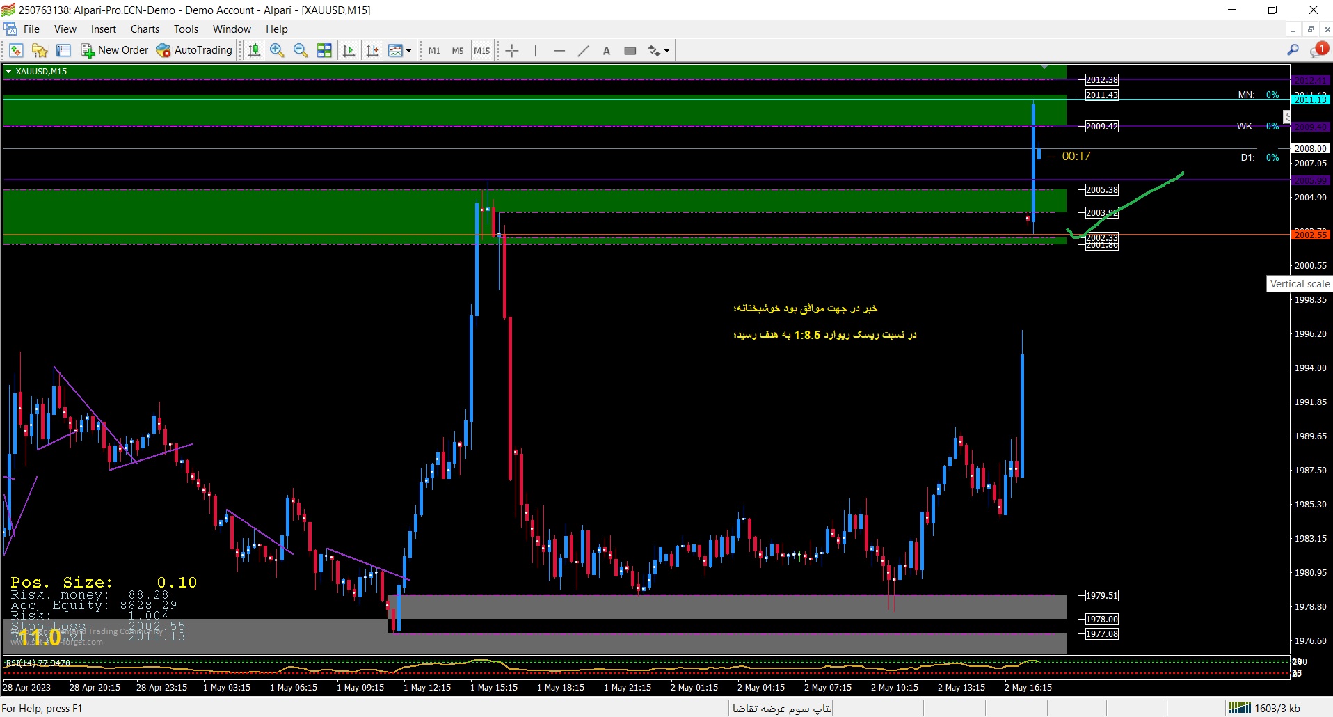Draw a horizontal line with the toolbar tool
This screenshot has width=1333, height=717.
click(x=559, y=50)
